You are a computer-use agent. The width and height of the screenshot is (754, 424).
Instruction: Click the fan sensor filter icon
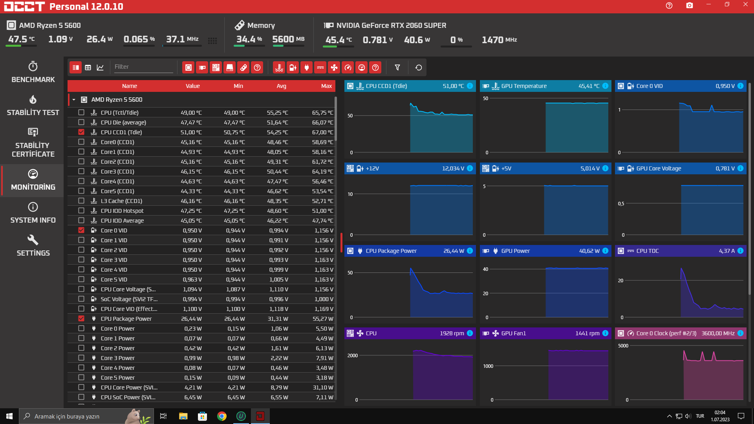pos(334,68)
